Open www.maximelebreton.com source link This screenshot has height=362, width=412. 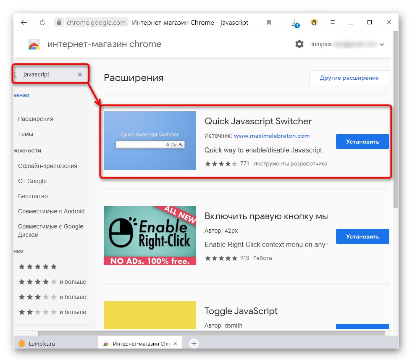tap(272, 136)
